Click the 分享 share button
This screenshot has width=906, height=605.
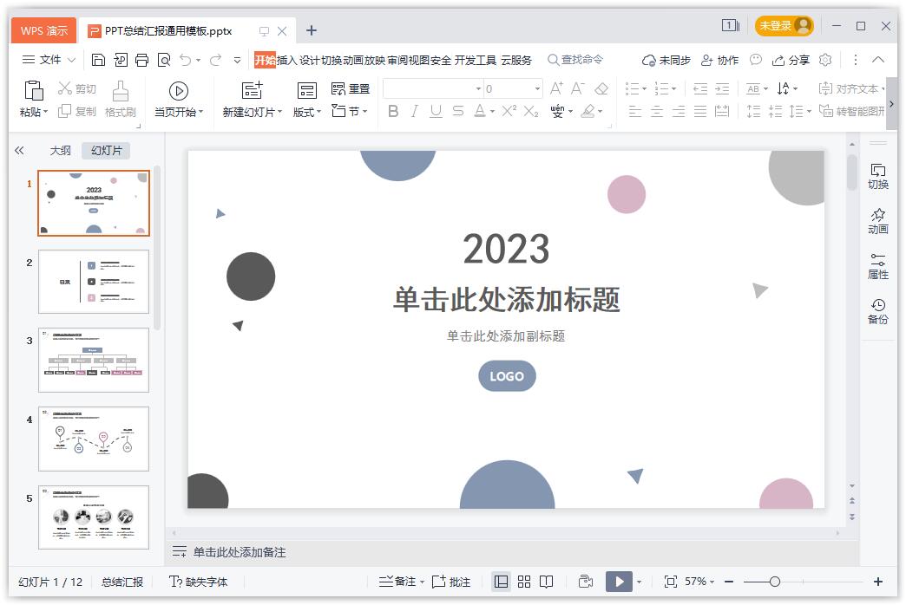791,60
